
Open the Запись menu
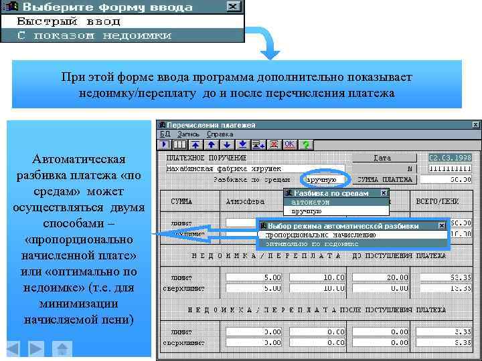(x=188, y=134)
